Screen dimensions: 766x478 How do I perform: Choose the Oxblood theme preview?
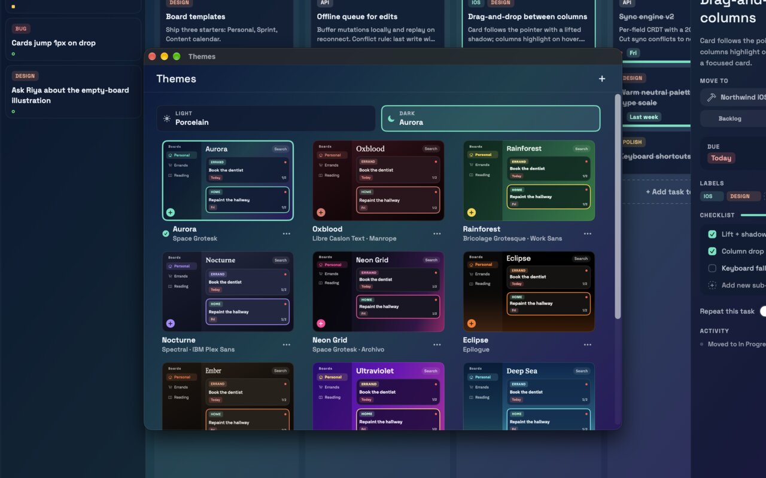pyautogui.click(x=378, y=180)
